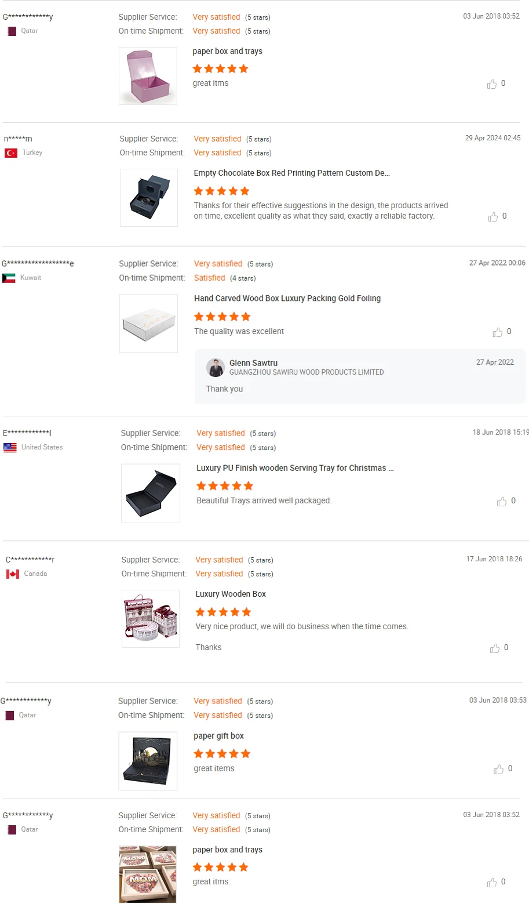Click the Turkey flag icon

tap(11, 153)
